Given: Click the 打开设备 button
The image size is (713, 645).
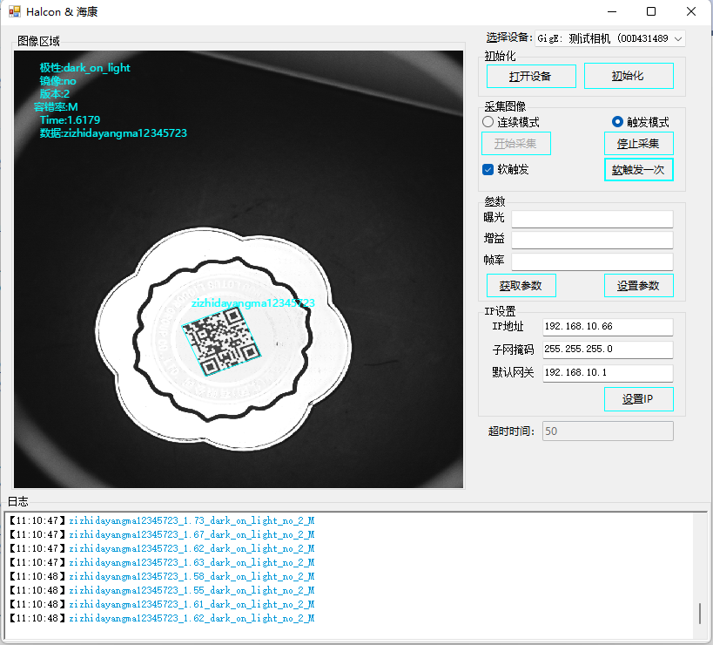Looking at the screenshot, I should click(x=531, y=76).
